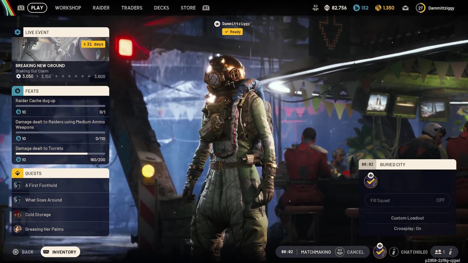Image resolution: width=468 pixels, height=263 pixels.
Task: Open the INVENTORY button
Action: click(60, 252)
